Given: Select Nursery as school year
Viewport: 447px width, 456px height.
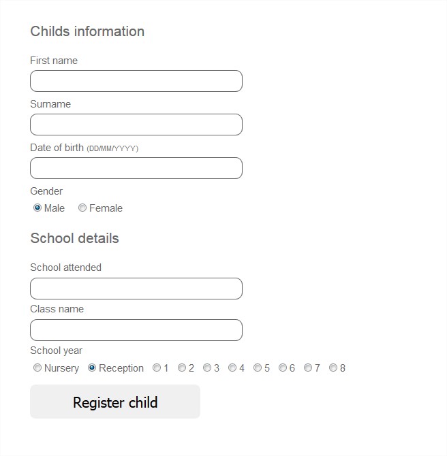Looking at the screenshot, I should (x=37, y=368).
